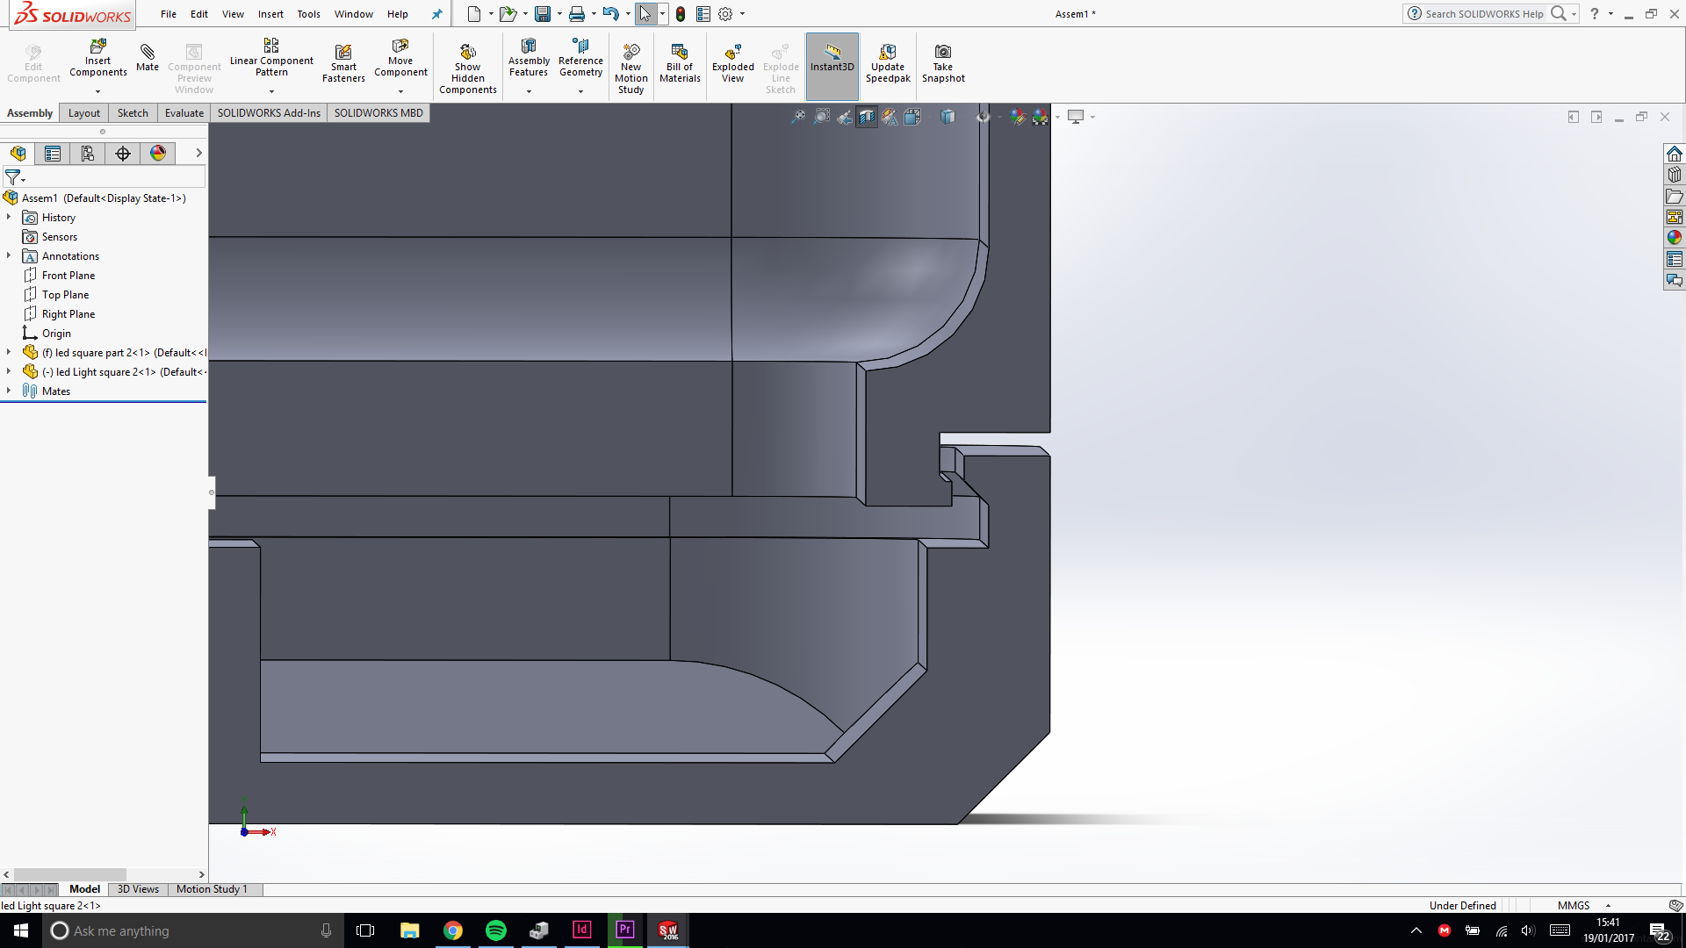
Task: Open the Appearances task pane tab
Action: pos(1675,238)
